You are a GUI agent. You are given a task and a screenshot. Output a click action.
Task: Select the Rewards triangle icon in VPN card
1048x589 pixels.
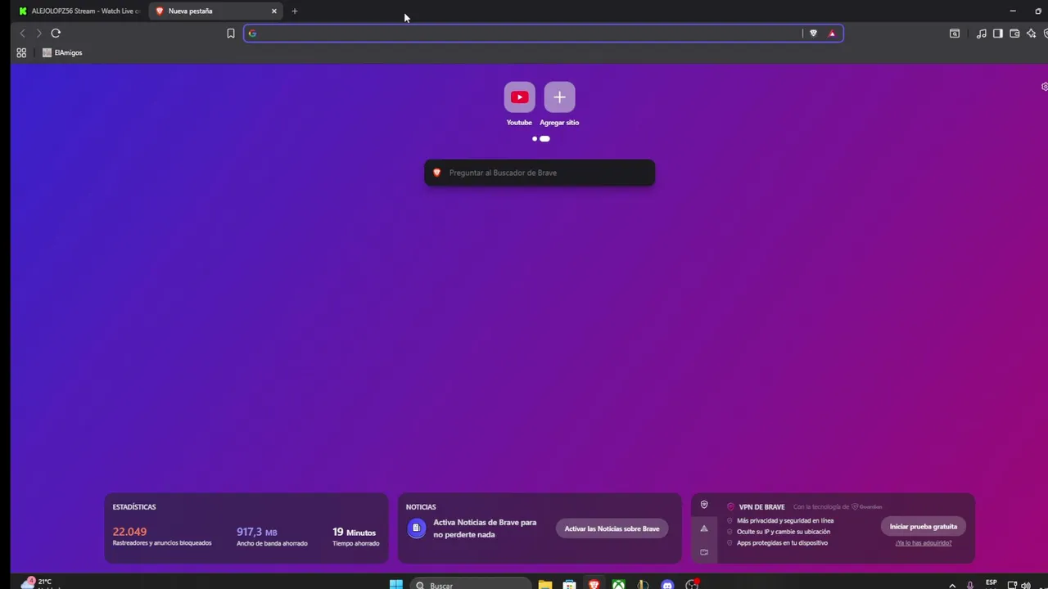point(704,528)
